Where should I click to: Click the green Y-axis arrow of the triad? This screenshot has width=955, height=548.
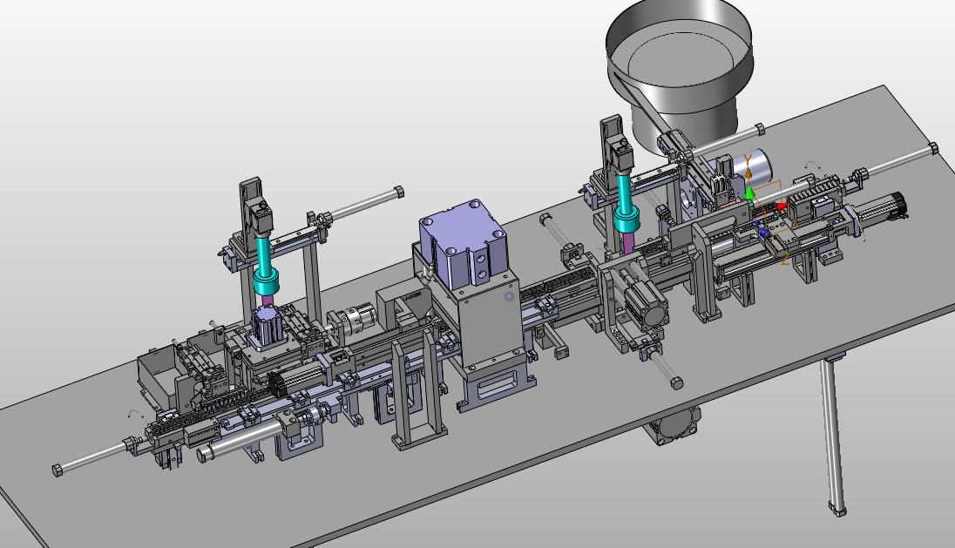click(749, 193)
